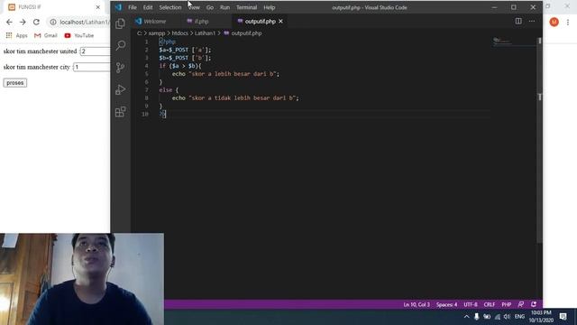Reload the browser page

point(36,22)
